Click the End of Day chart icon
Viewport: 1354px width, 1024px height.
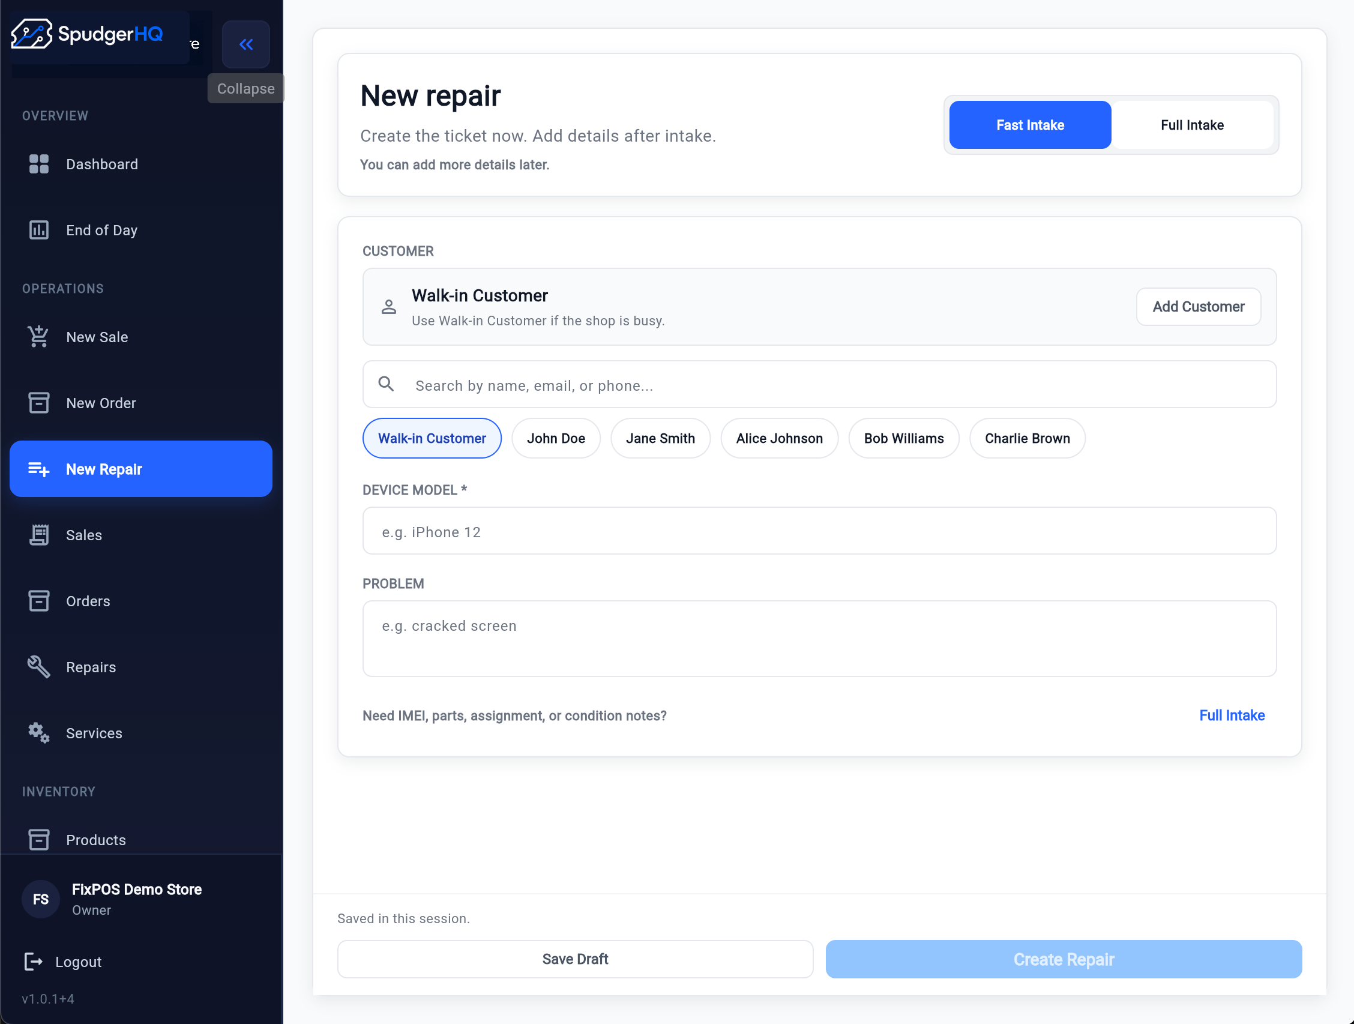[38, 230]
